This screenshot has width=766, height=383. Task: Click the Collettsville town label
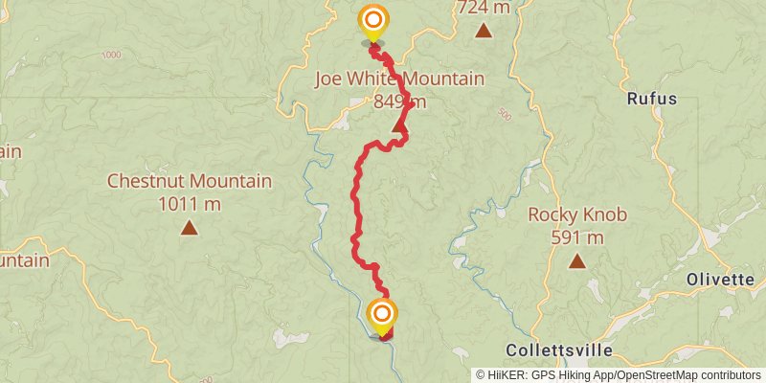pos(559,350)
